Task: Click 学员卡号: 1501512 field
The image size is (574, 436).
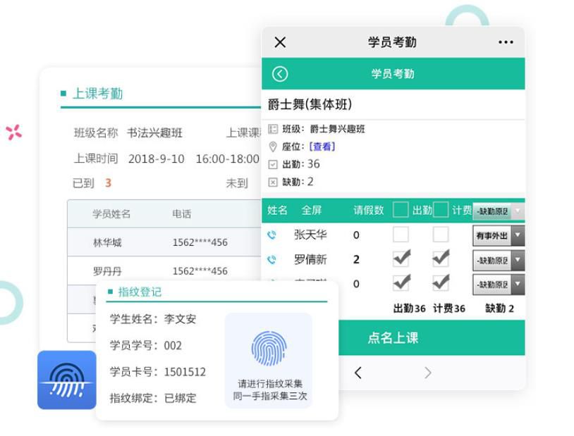Action: 158,372
